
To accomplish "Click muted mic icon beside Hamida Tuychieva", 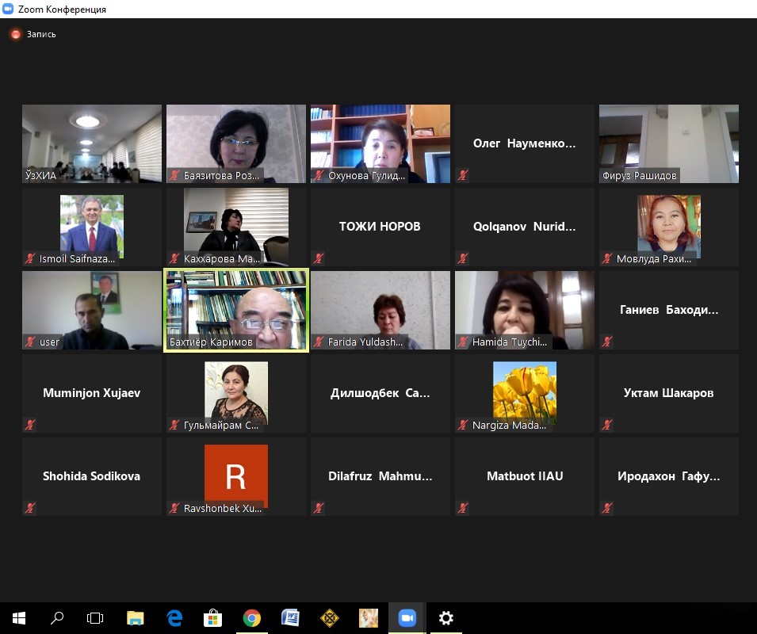I will click(x=463, y=342).
